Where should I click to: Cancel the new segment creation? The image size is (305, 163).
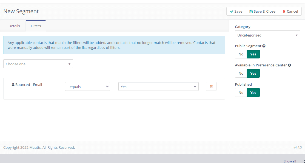[290, 11]
